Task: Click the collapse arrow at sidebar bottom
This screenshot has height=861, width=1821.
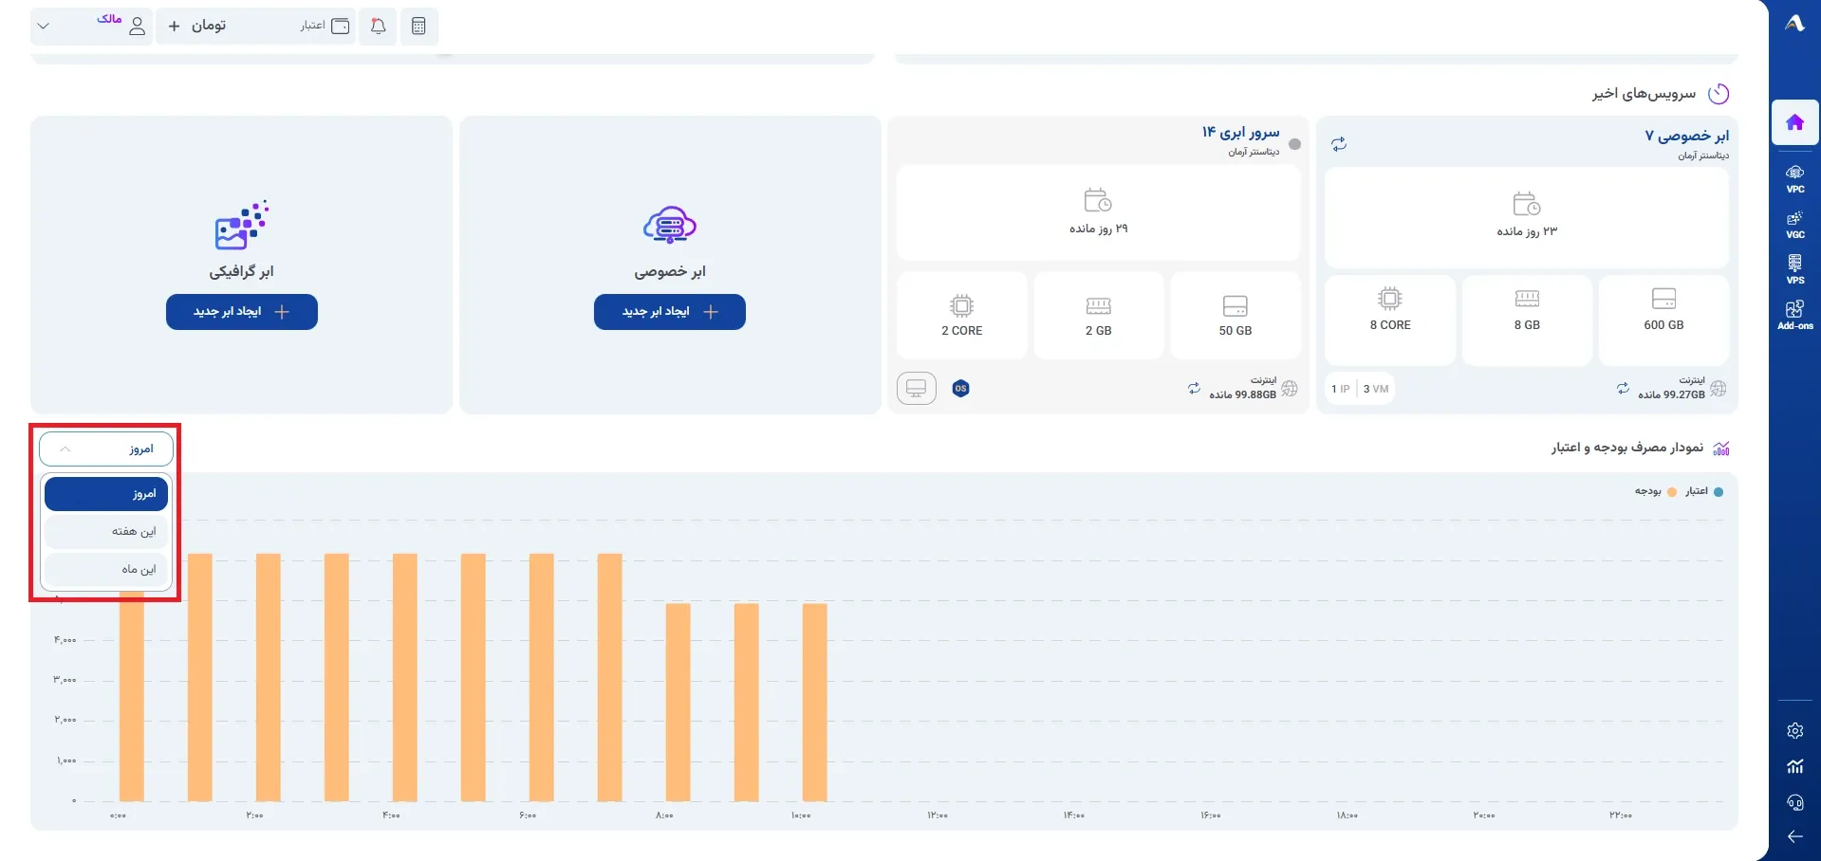Action: pos(1794,836)
